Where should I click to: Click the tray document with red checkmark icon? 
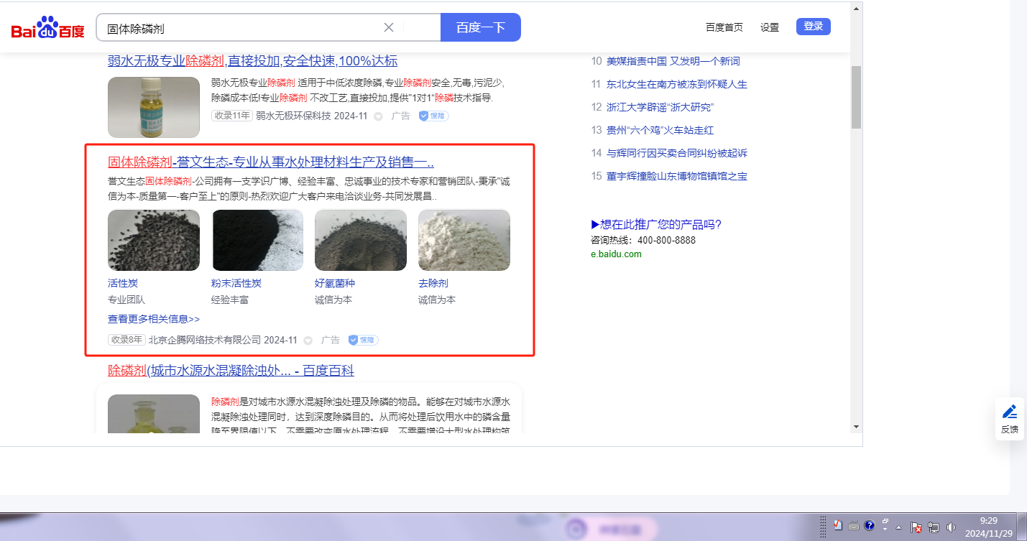click(x=838, y=525)
